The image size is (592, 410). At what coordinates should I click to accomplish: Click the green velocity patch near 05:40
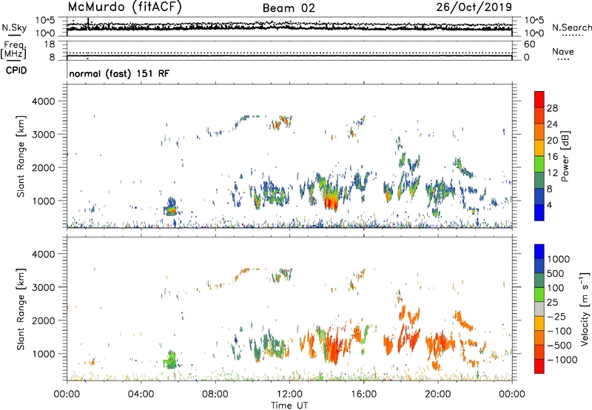click(171, 360)
